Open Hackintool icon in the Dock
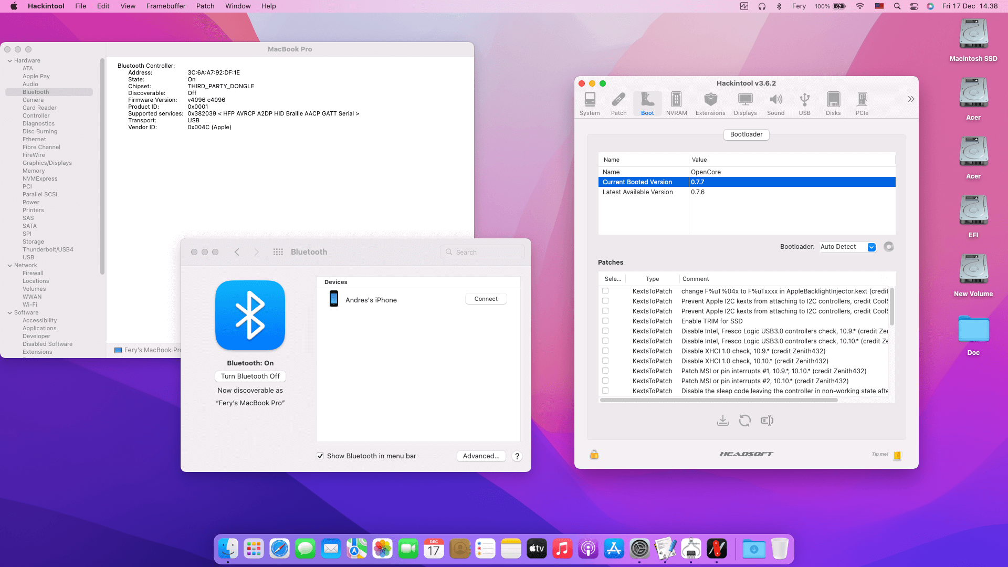The width and height of the screenshot is (1008, 567). click(x=717, y=549)
